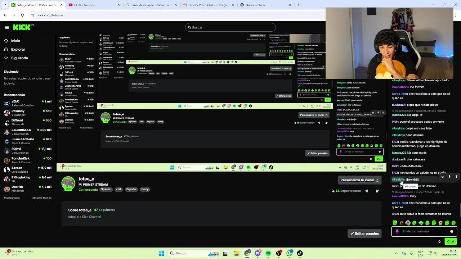This screenshot has height=259, width=461.
Task: Click the green Chat send button
Action: (451, 241)
